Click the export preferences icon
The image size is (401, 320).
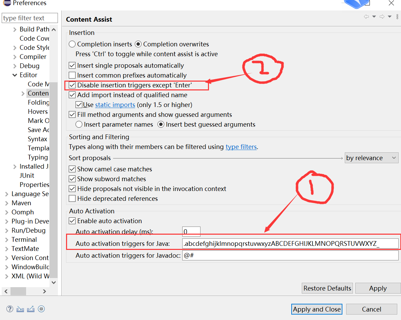pyautogui.click(x=31, y=309)
